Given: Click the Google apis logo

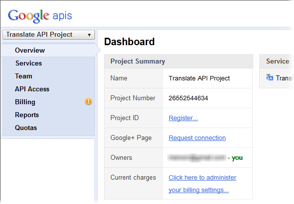Looking at the screenshot, I should (40, 16).
